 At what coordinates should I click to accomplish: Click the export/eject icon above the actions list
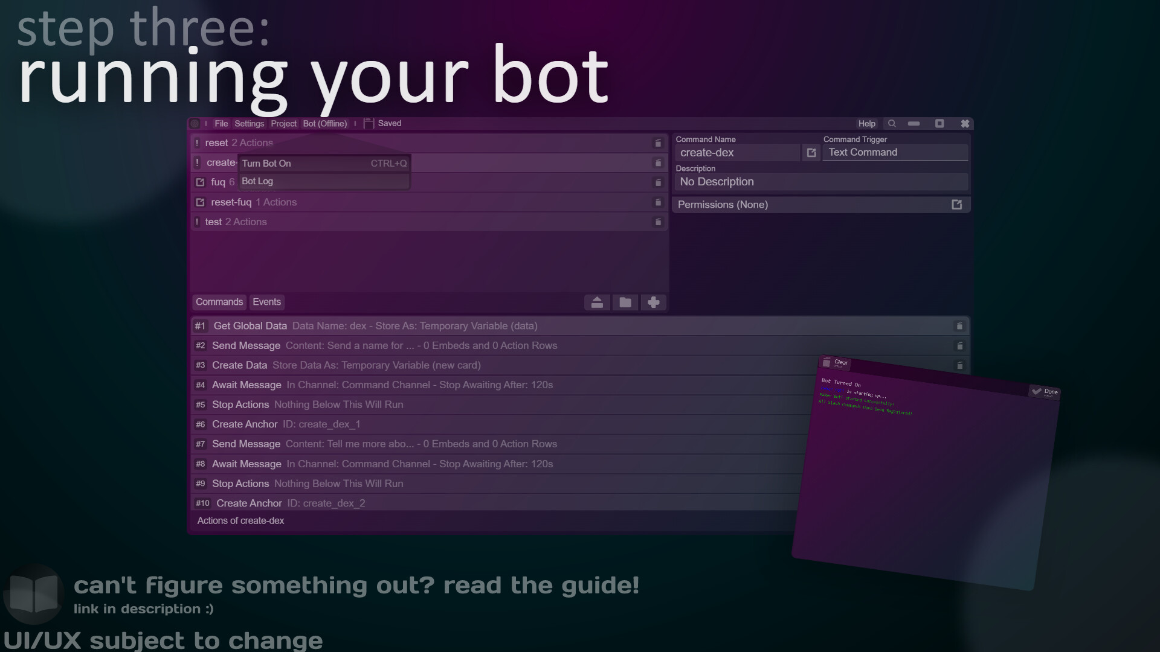coord(598,302)
